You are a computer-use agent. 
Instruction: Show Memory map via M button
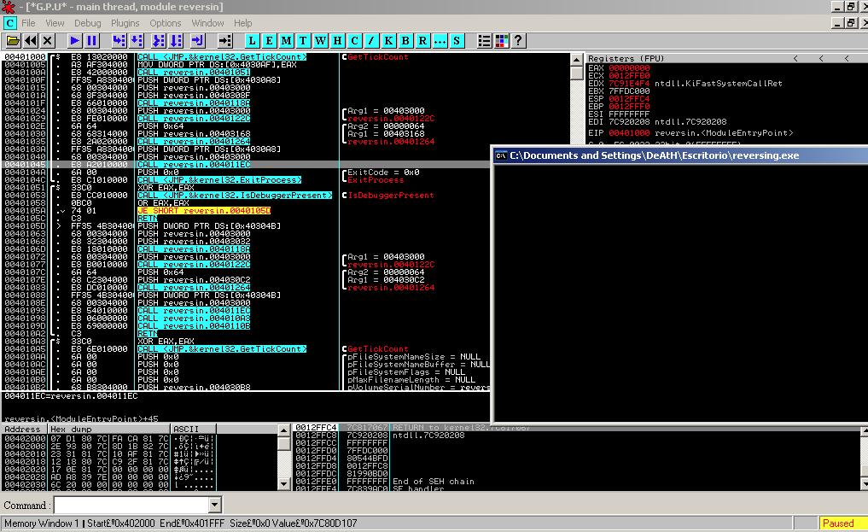(x=286, y=41)
